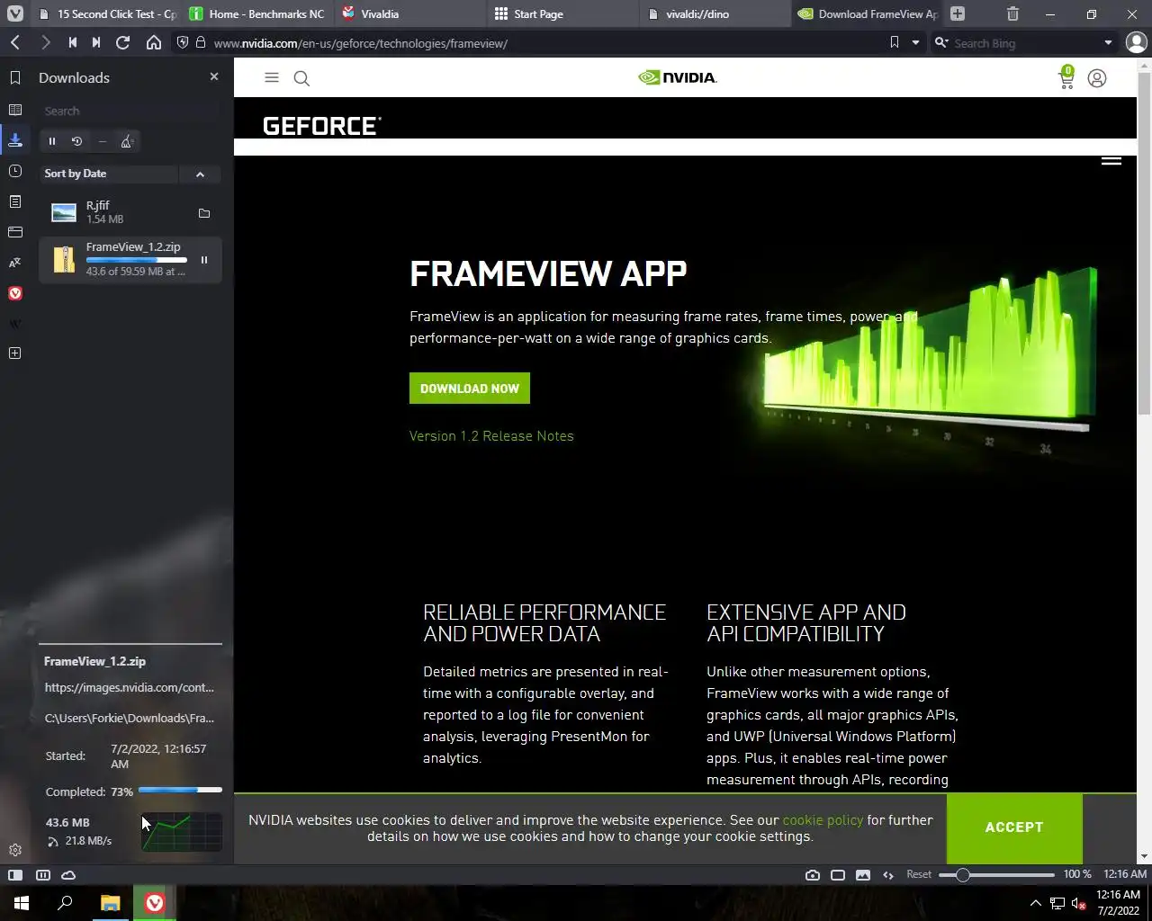Switch to the vivaldi://dino tab
The image size is (1152, 921).
click(x=715, y=13)
